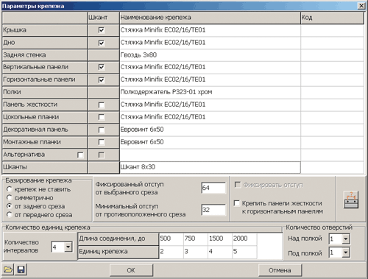Viewport: 368px width, 279px height.
Task: Select 'Полкодержатель P323-01 хром' cell
Action: [x=210, y=92]
